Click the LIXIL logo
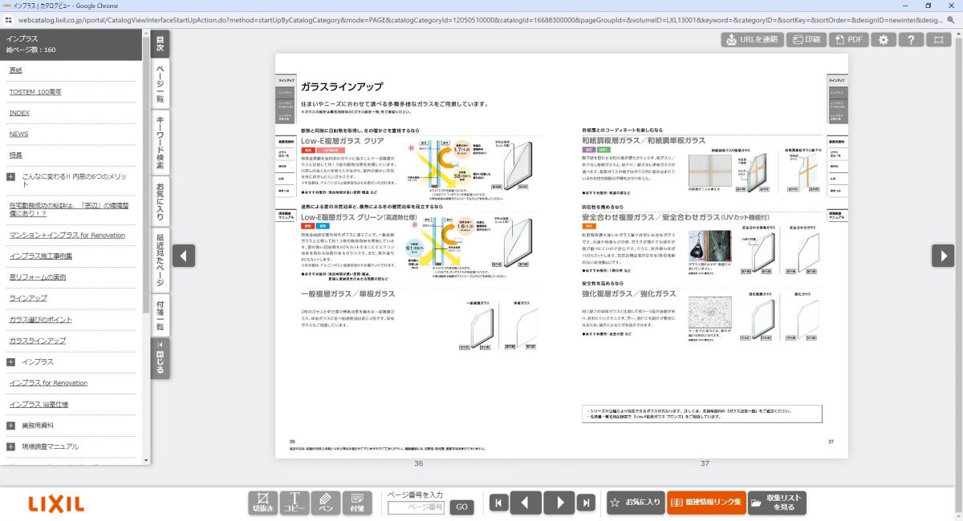 [56, 503]
